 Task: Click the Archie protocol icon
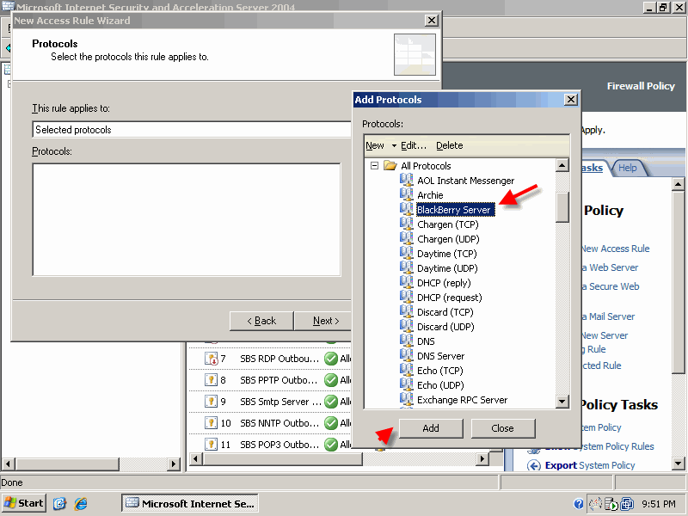(x=406, y=194)
